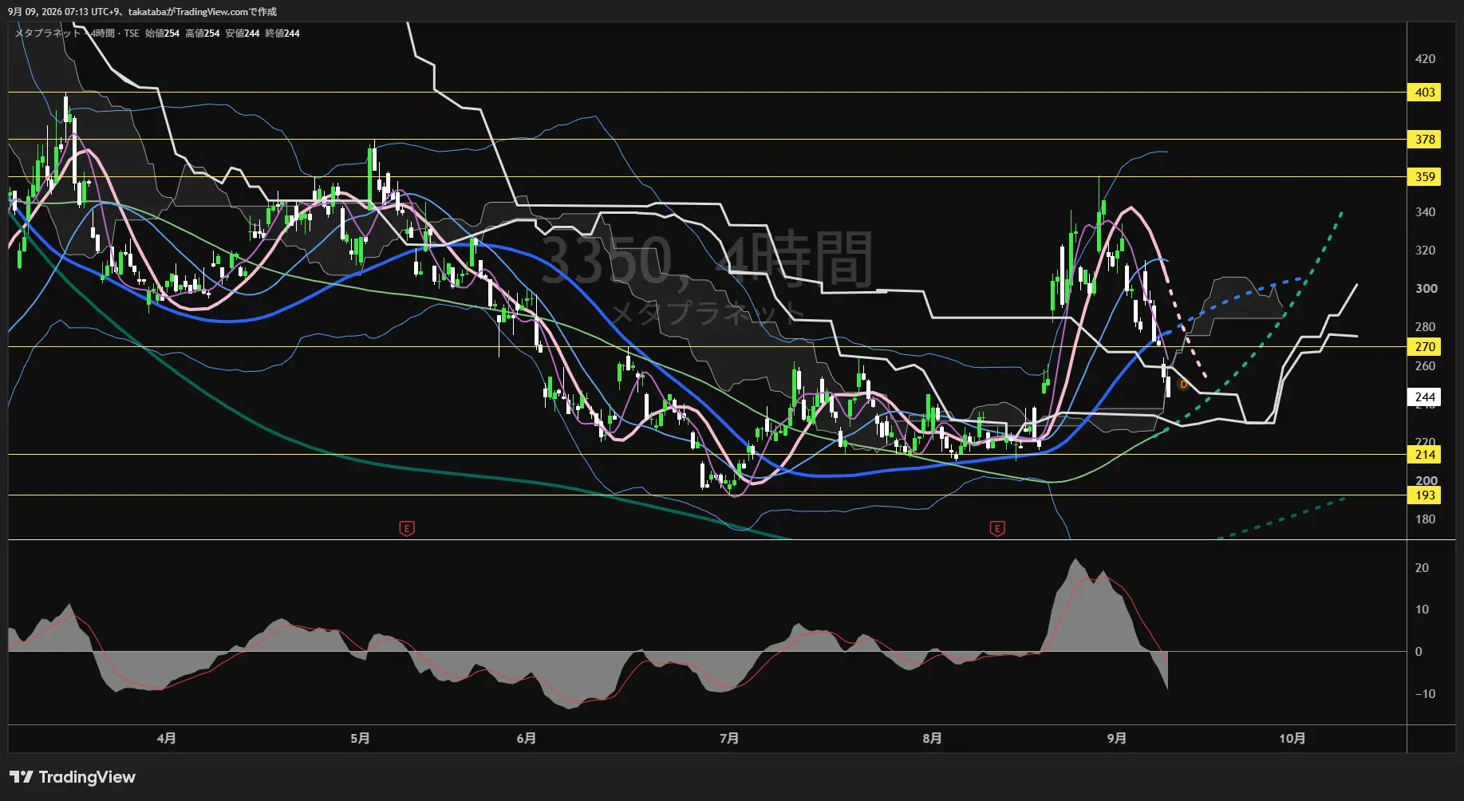Click the TSE exchange label in legend

pos(131,34)
